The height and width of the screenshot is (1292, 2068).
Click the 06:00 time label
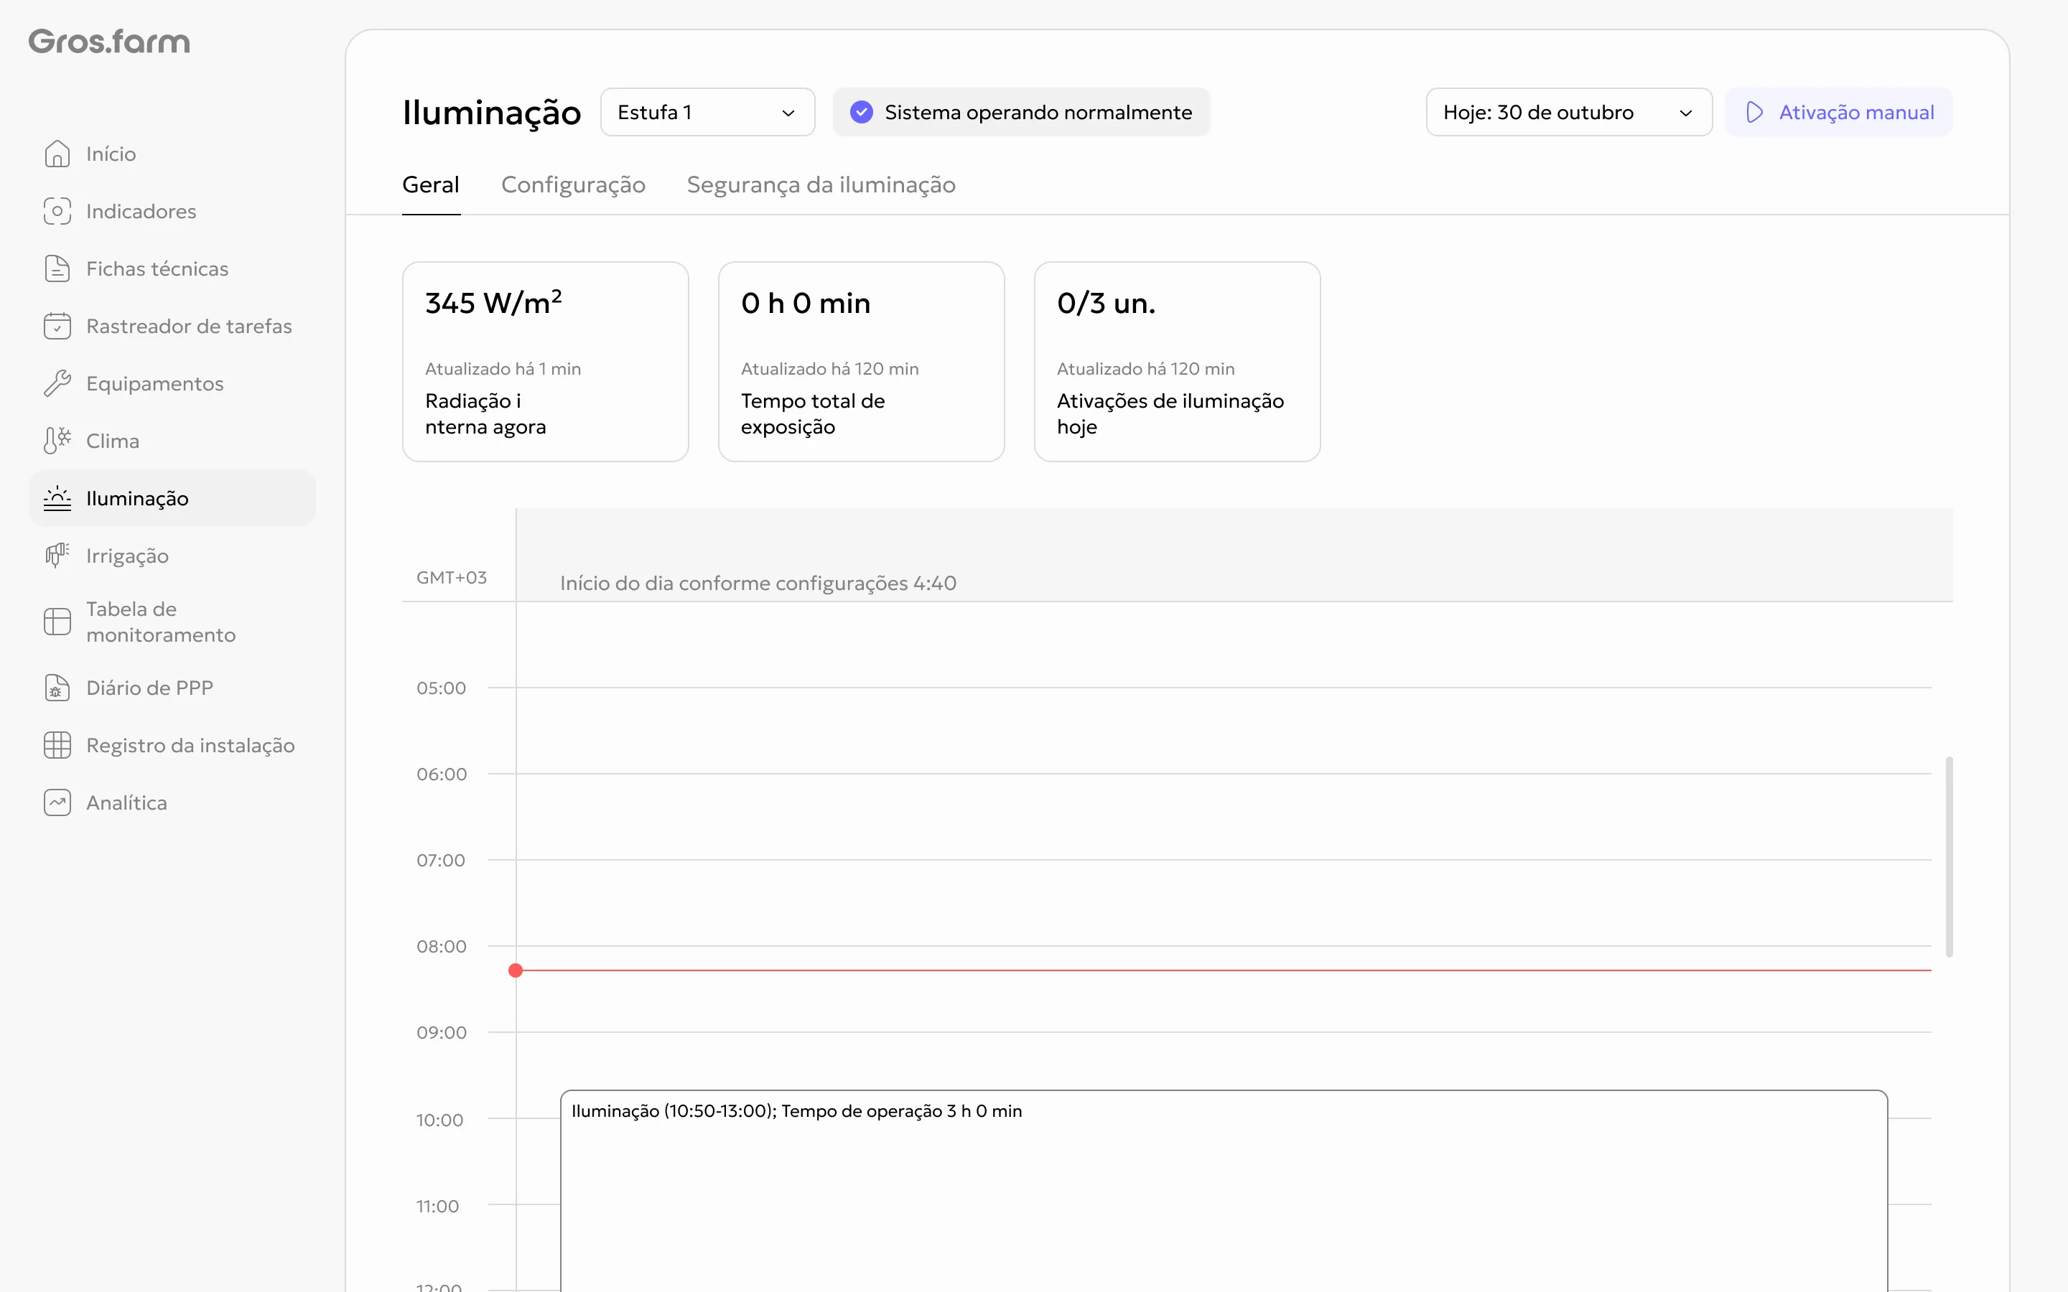(x=441, y=774)
